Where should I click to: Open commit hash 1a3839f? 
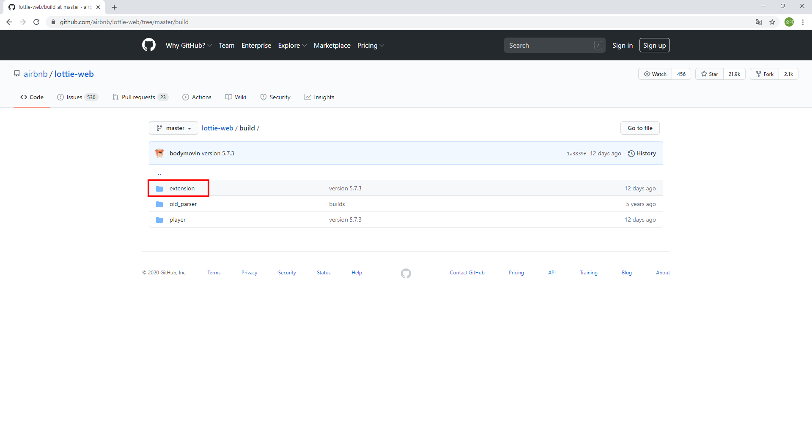coord(576,154)
